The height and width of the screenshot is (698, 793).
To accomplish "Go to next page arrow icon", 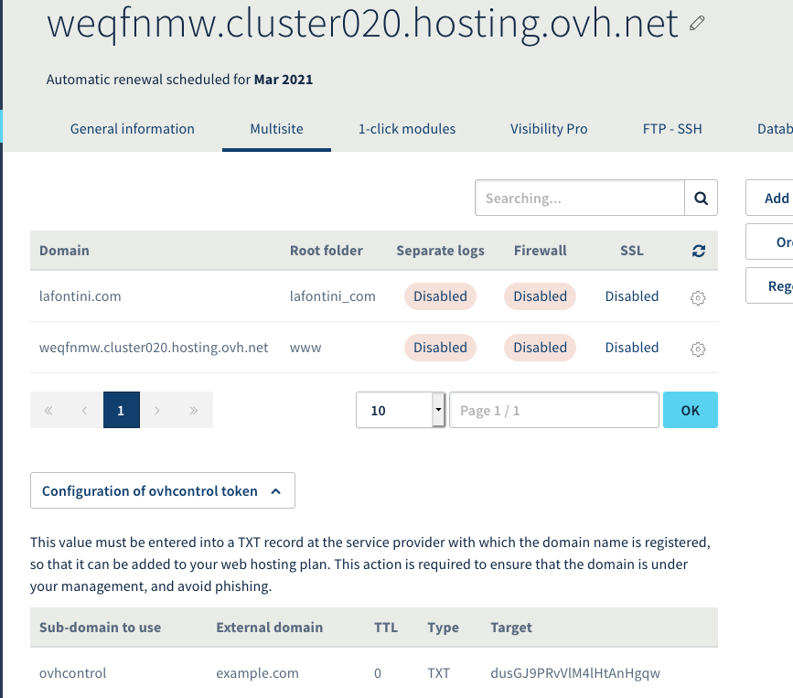I will point(157,411).
